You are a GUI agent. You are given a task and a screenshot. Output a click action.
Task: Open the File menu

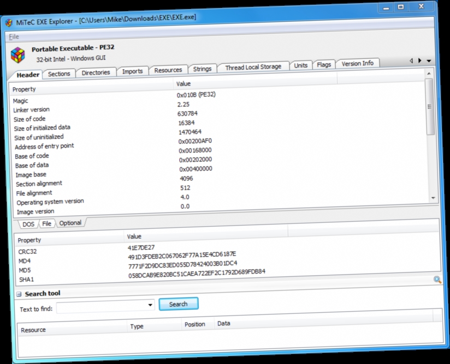click(14, 36)
